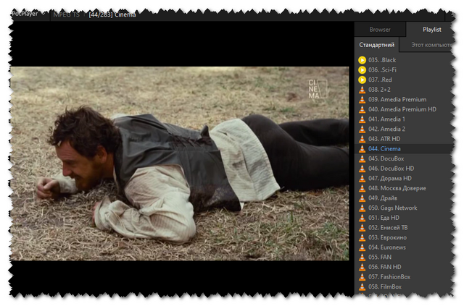Viewport: 464px width, 306px height.
Task: Click the play icon beside 036. .Sci-Fi
Action: [362, 70]
